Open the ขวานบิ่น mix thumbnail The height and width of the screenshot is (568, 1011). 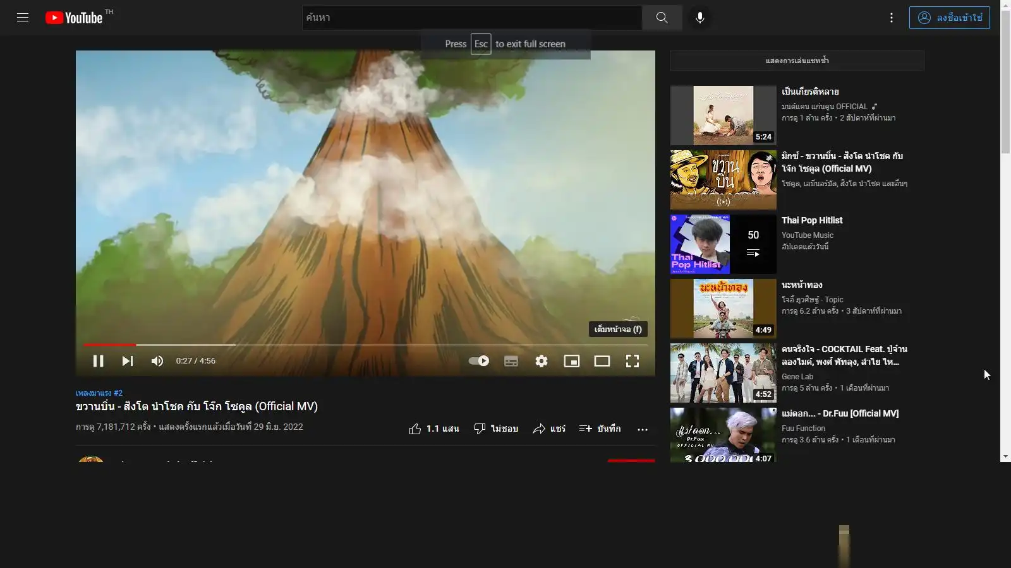click(x=723, y=180)
